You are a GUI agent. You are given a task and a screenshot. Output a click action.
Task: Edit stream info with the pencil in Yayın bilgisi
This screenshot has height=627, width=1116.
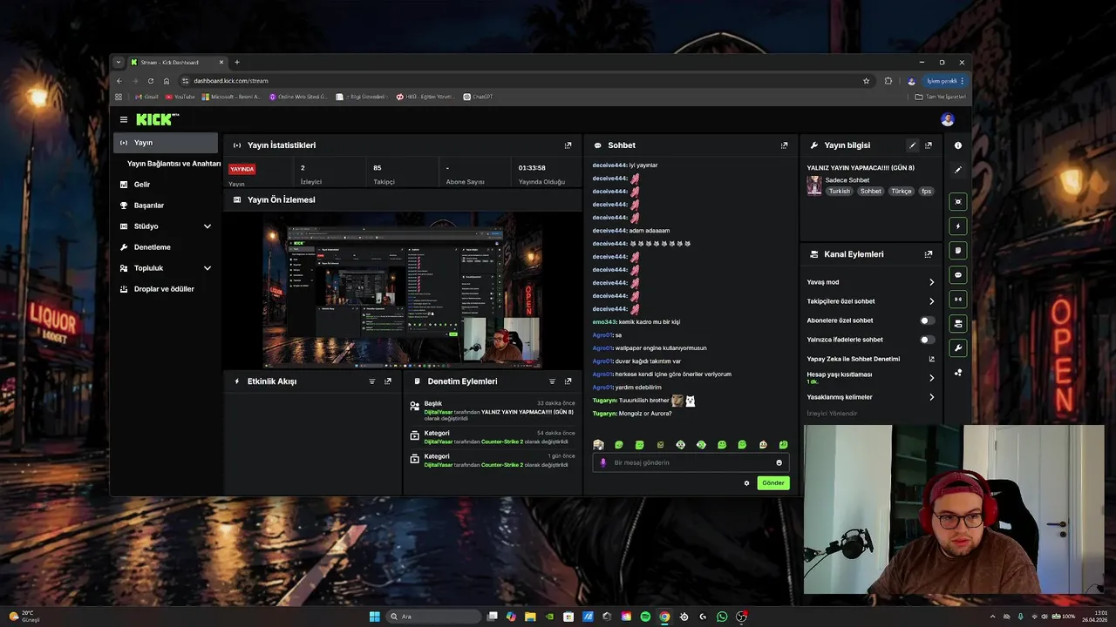coord(912,145)
